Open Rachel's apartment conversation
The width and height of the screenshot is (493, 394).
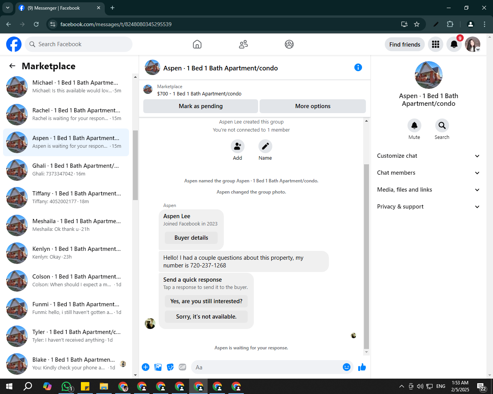(x=66, y=115)
